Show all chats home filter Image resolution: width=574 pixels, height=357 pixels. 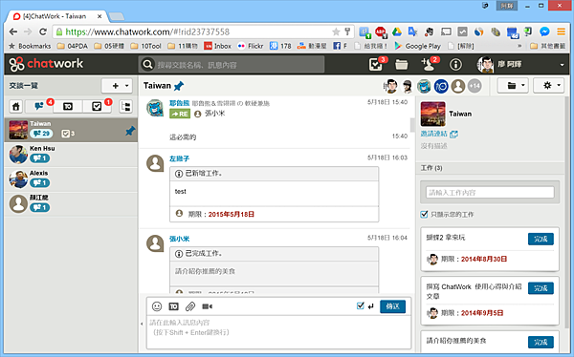click(x=15, y=106)
